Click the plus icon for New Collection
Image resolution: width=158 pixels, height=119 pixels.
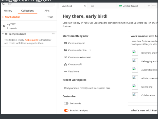[3, 17]
